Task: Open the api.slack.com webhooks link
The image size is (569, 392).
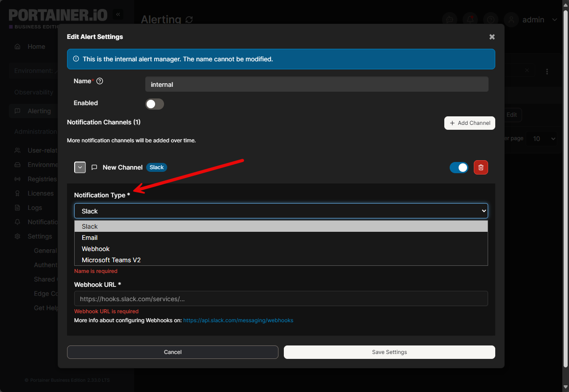Action: pyautogui.click(x=238, y=320)
